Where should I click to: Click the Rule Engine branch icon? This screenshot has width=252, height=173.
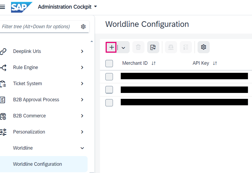pos(3,68)
